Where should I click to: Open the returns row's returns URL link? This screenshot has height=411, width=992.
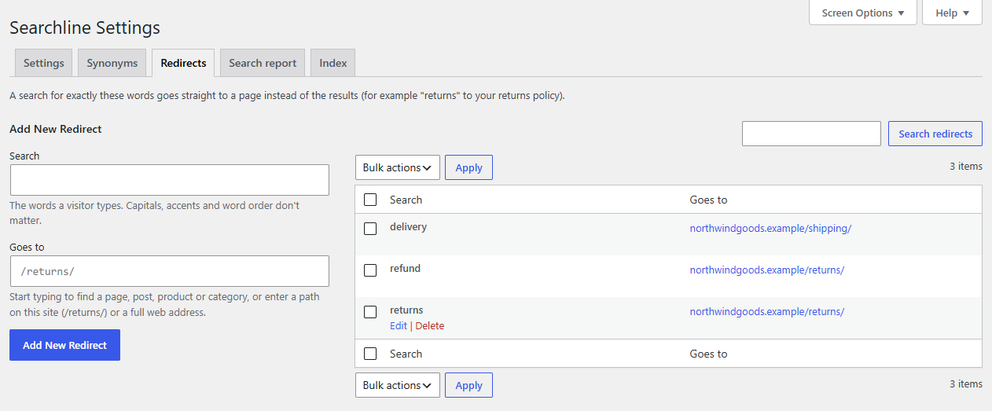click(x=767, y=312)
